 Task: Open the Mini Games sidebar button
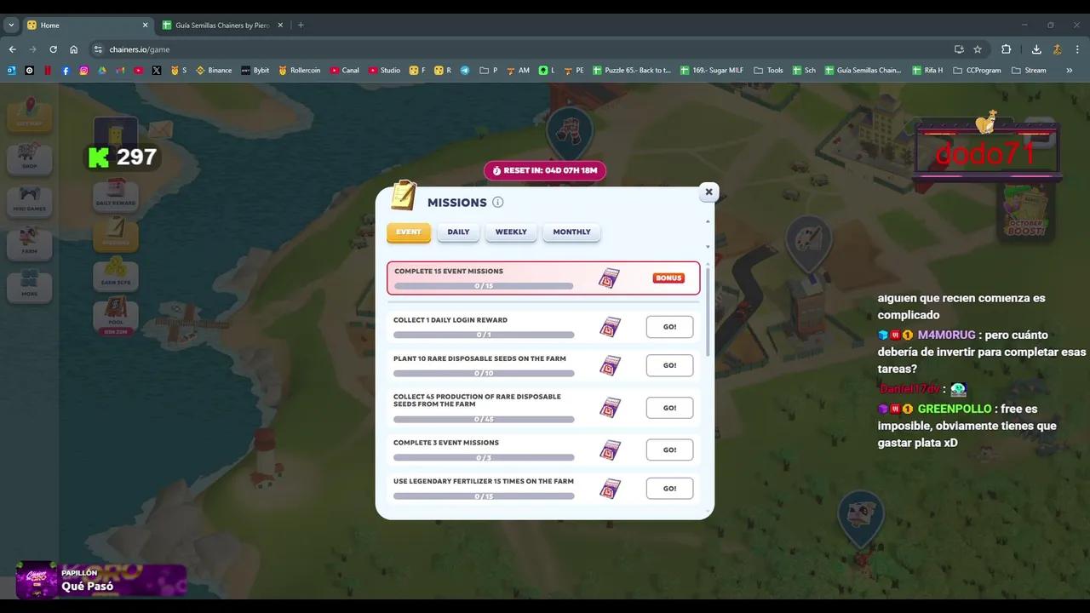pos(30,202)
